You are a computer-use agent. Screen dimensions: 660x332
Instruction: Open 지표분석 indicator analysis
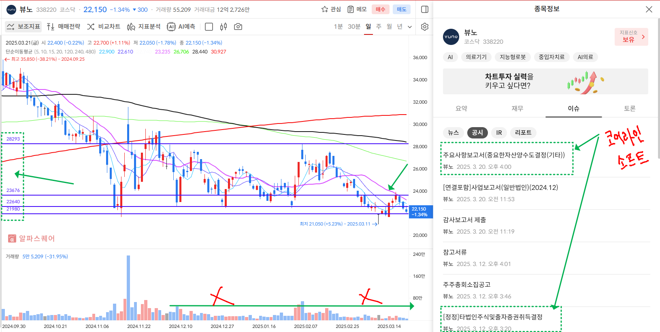pyautogui.click(x=144, y=27)
